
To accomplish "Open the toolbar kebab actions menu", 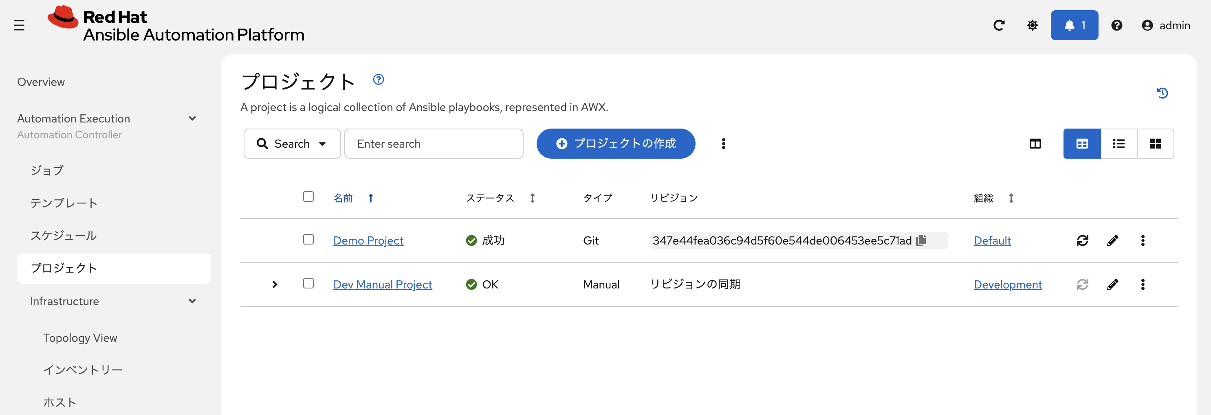I will (724, 144).
